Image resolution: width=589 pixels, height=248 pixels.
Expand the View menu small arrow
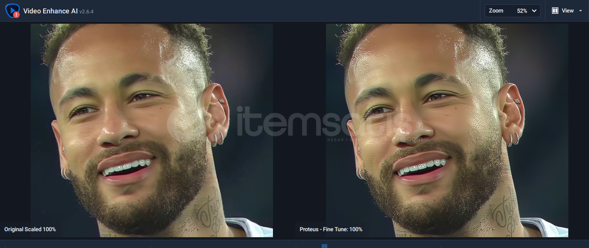point(580,11)
